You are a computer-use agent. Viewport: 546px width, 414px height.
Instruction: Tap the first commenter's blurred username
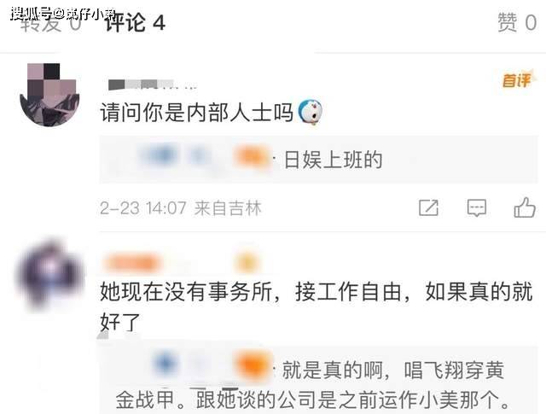(152, 85)
